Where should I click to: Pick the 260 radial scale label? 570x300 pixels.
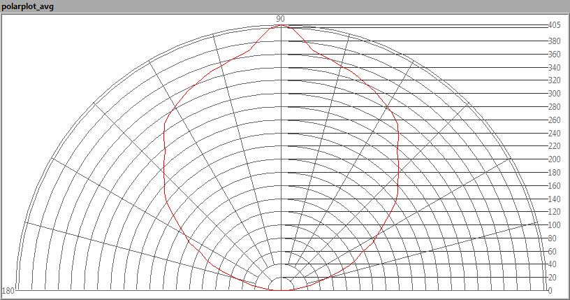pyautogui.click(x=554, y=120)
